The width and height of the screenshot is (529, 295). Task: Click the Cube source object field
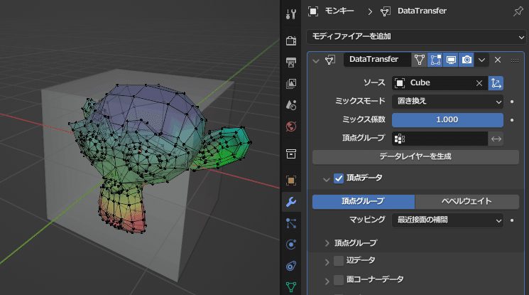(x=440, y=83)
